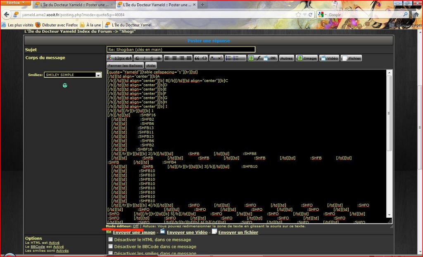The width and height of the screenshot is (423, 257).
Task: Insert video tag with clapperboard icon
Action: click(x=266, y=58)
